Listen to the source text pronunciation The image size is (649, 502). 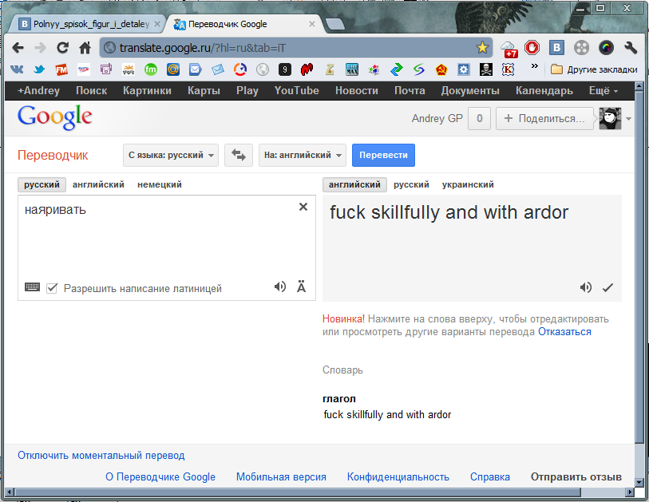pyautogui.click(x=280, y=287)
